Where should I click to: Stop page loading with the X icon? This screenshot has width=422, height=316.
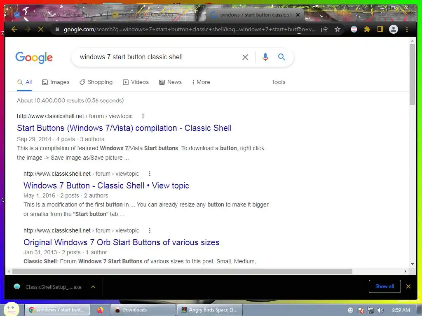[x=41, y=29]
